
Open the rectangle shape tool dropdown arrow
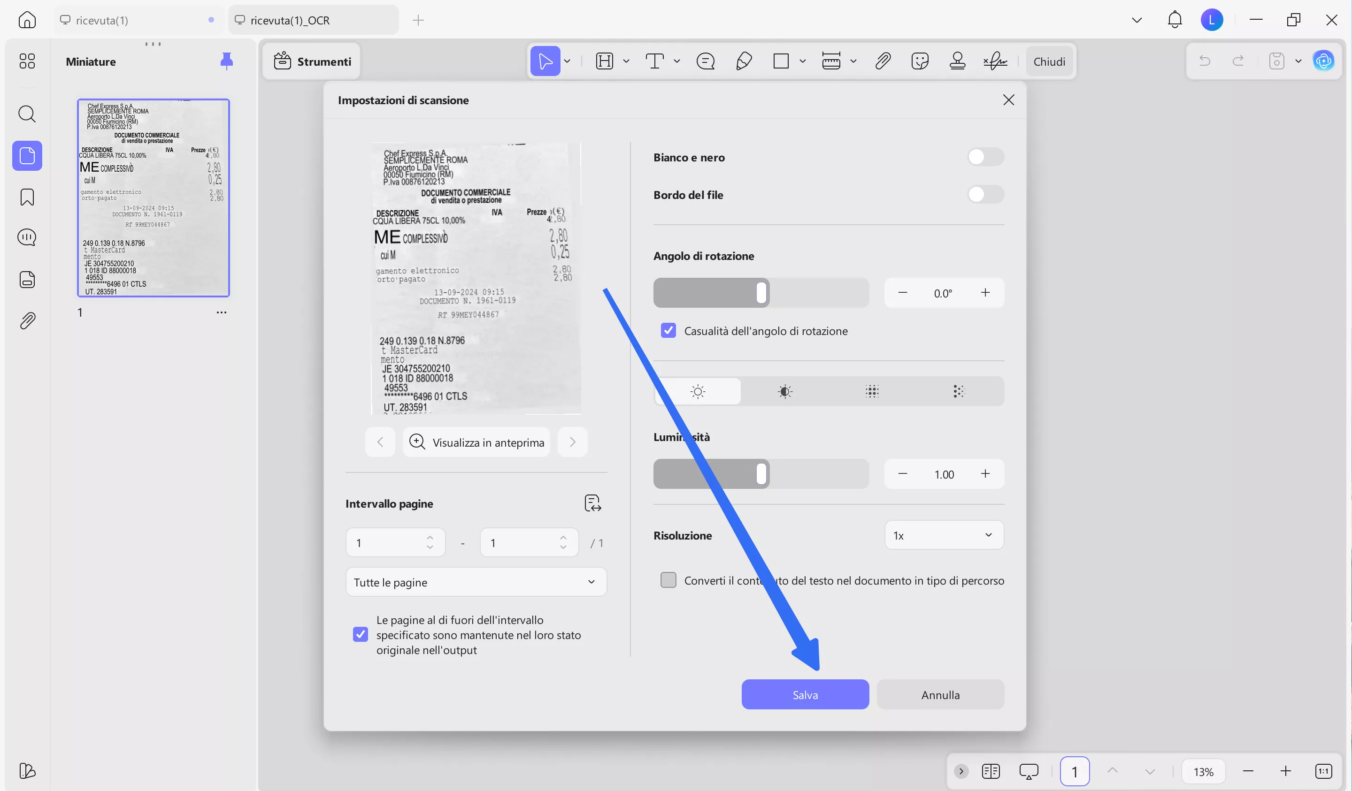(803, 61)
